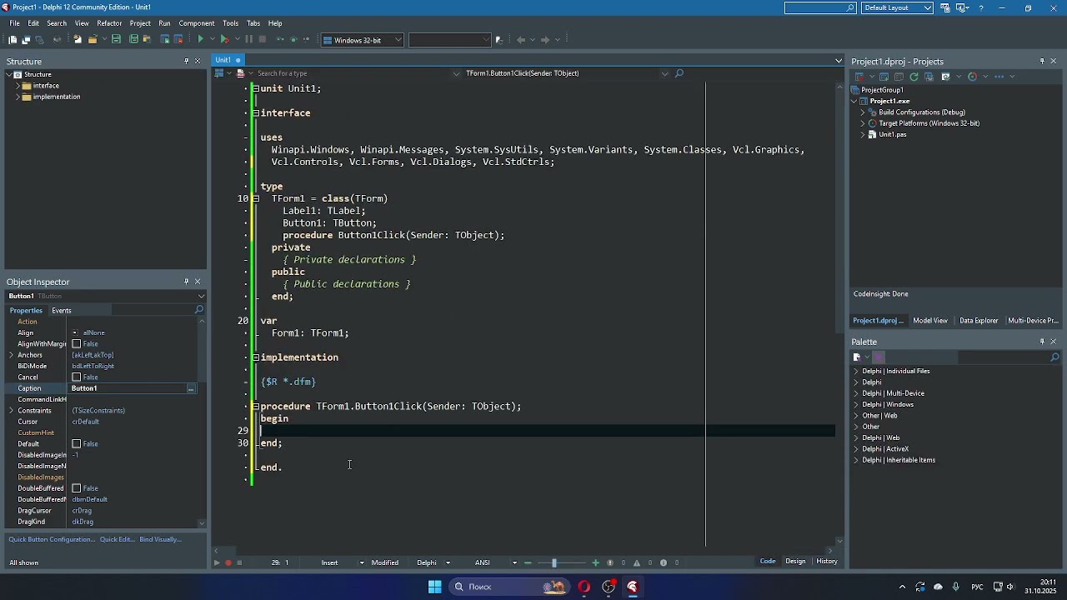Click the Bind Visually link
Screen dimensions: 1067x600
coord(160,539)
